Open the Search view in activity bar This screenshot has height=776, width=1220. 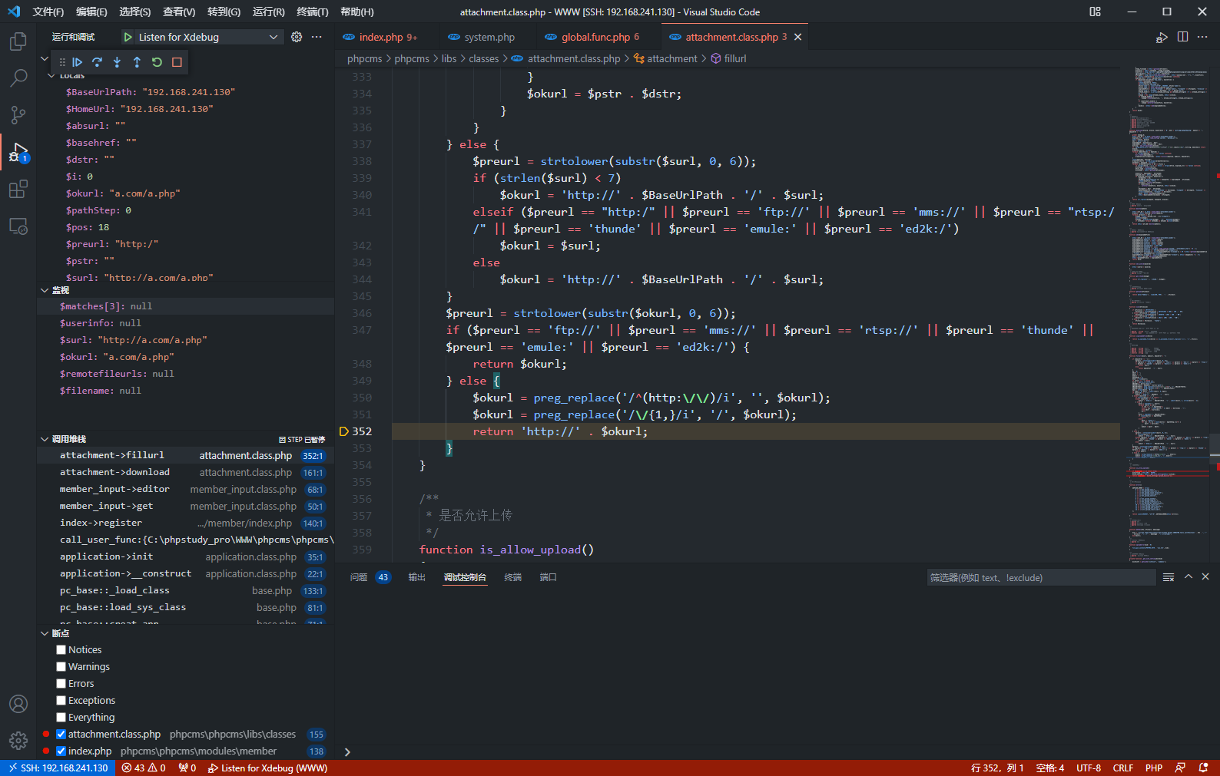pos(18,78)
